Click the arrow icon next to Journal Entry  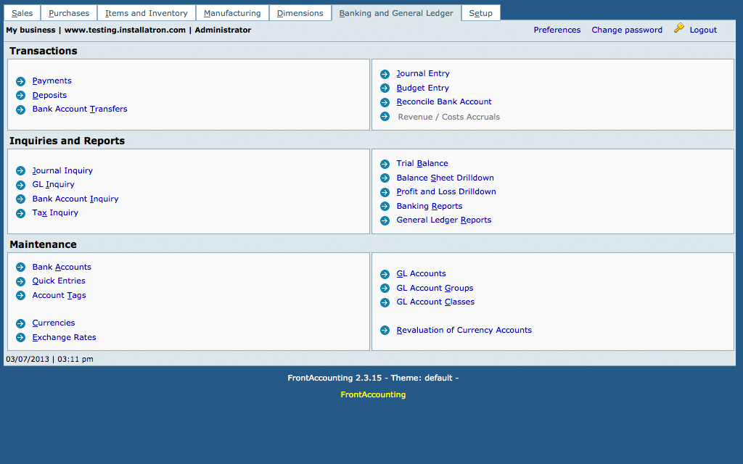click(x=385, y=74)
